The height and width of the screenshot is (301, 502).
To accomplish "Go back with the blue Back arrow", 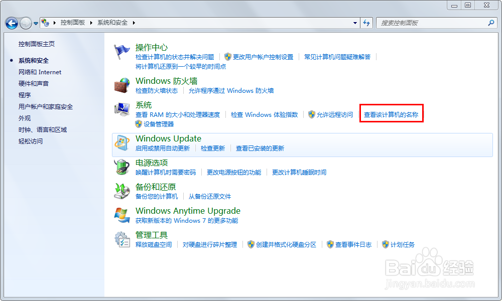I will [x=12, y=23].
